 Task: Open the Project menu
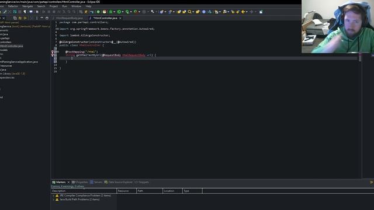pos(53,6)
